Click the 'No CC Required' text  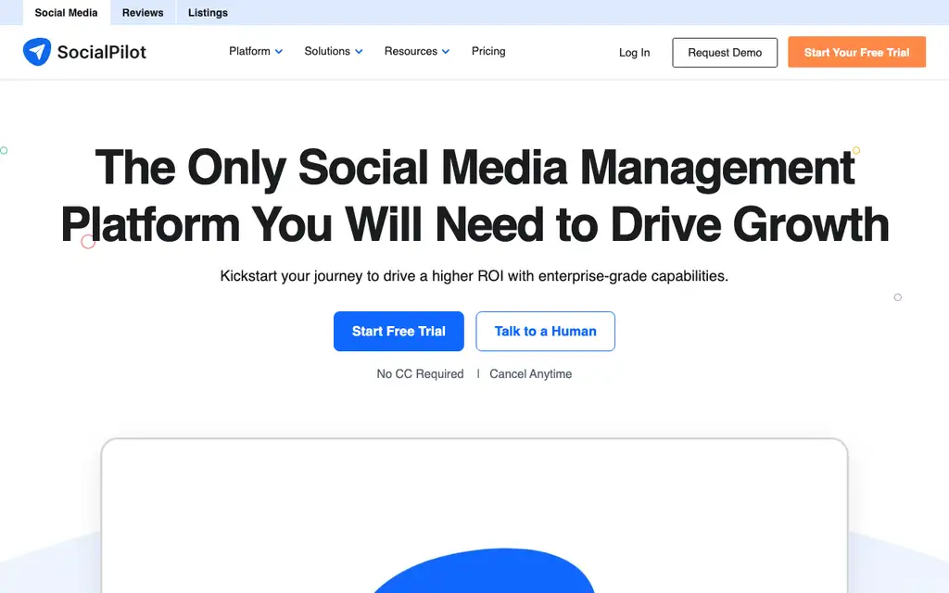(x=420, y=374)
